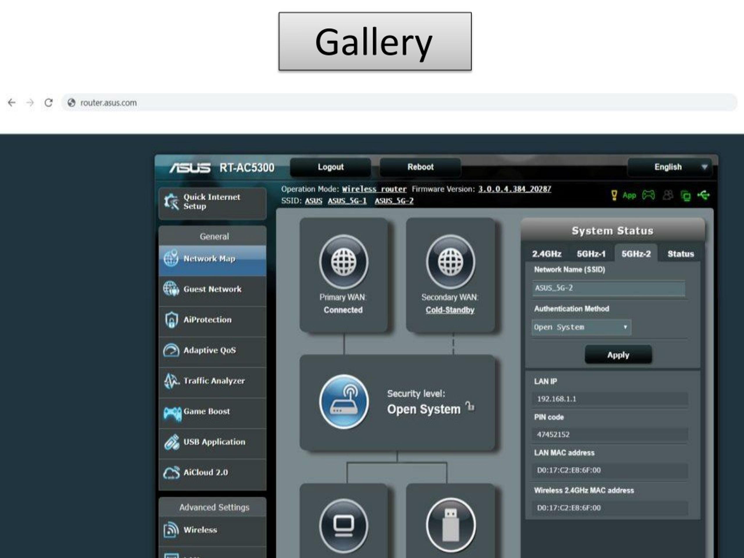Click the USB drive device icon
Image resolution: width=744 pixels, height=558 pixels.
tap(451, 525)
